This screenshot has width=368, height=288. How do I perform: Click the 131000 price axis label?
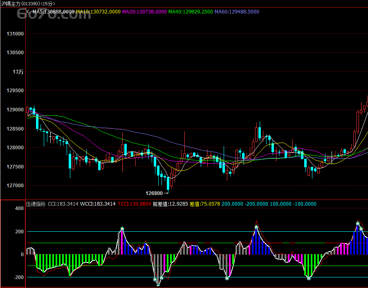click(x=16, y=34)
